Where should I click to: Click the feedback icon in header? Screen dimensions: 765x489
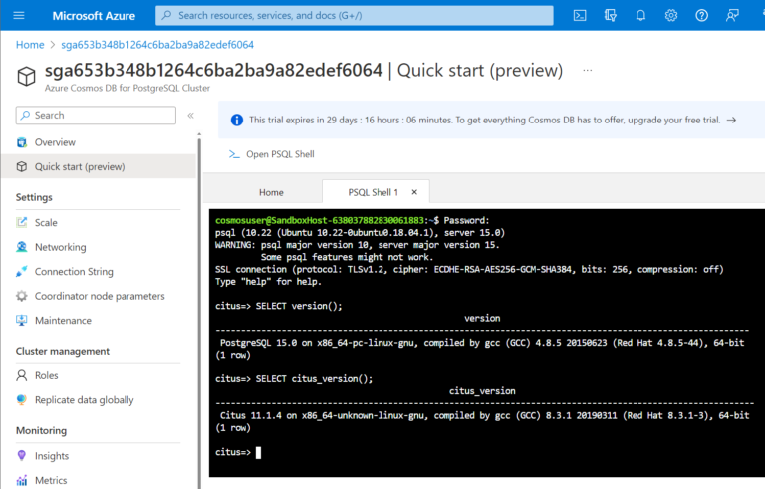point(733,16)
